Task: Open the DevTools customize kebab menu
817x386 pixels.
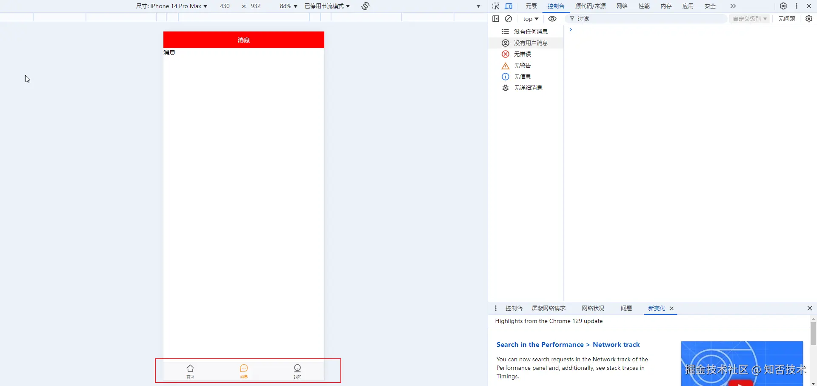Action: 797,6
